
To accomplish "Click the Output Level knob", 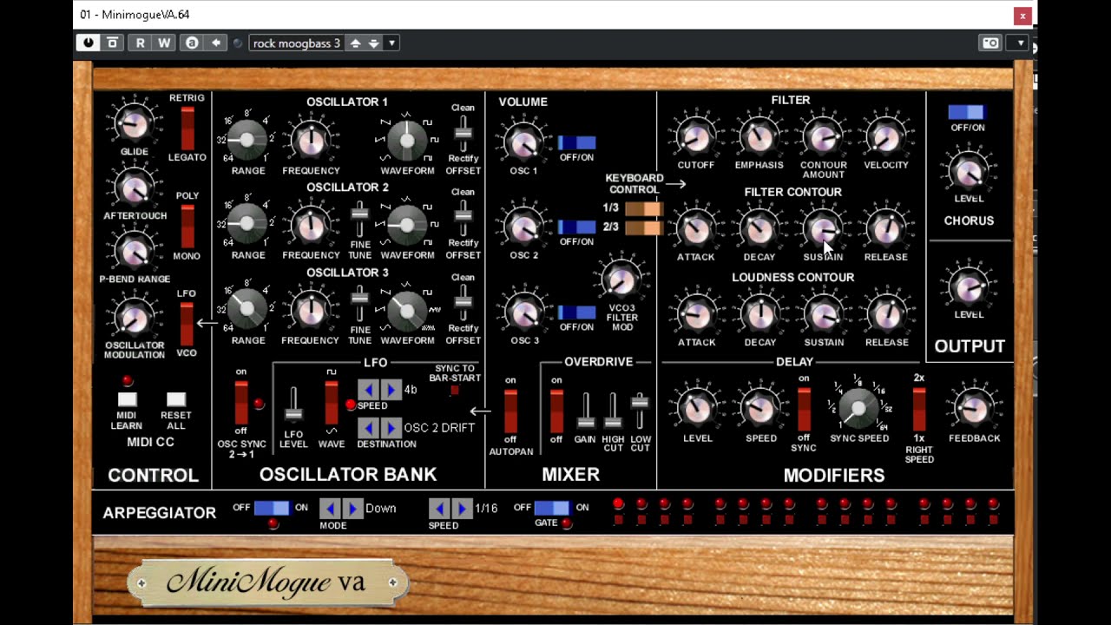I will click(x=969, y=287).
